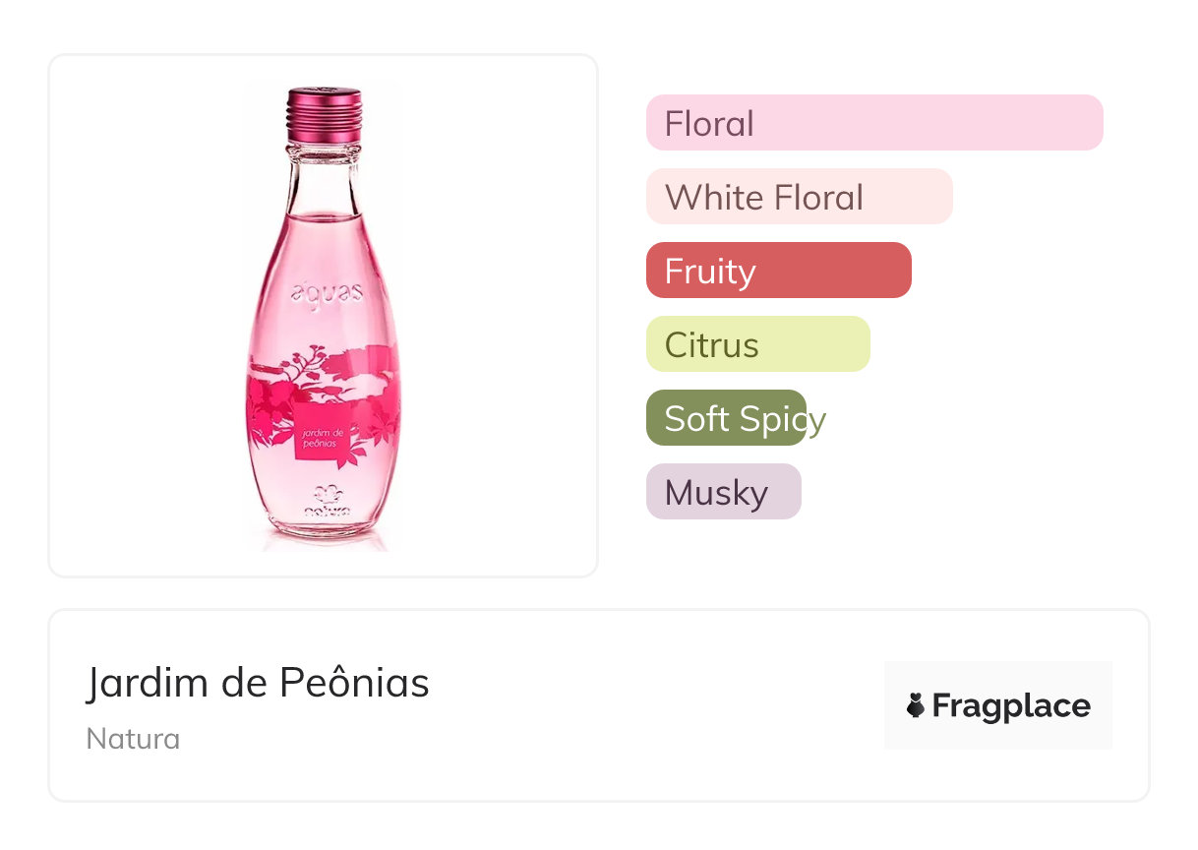Pick the yellow-green Citrus accord bar

(757, 344)
